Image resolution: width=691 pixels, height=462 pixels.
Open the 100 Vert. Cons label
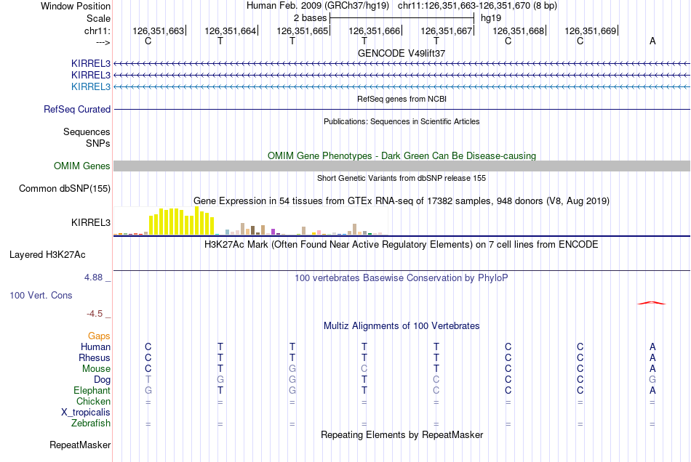point(41,295)
